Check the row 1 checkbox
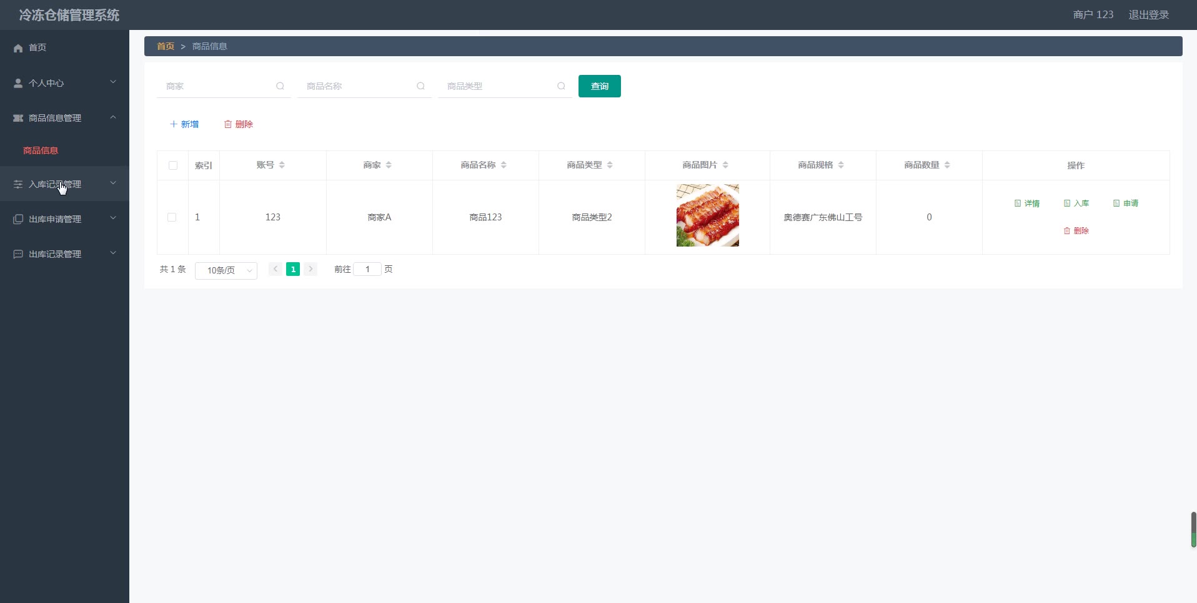The image size is (1197, 603). tap(172, 217)
